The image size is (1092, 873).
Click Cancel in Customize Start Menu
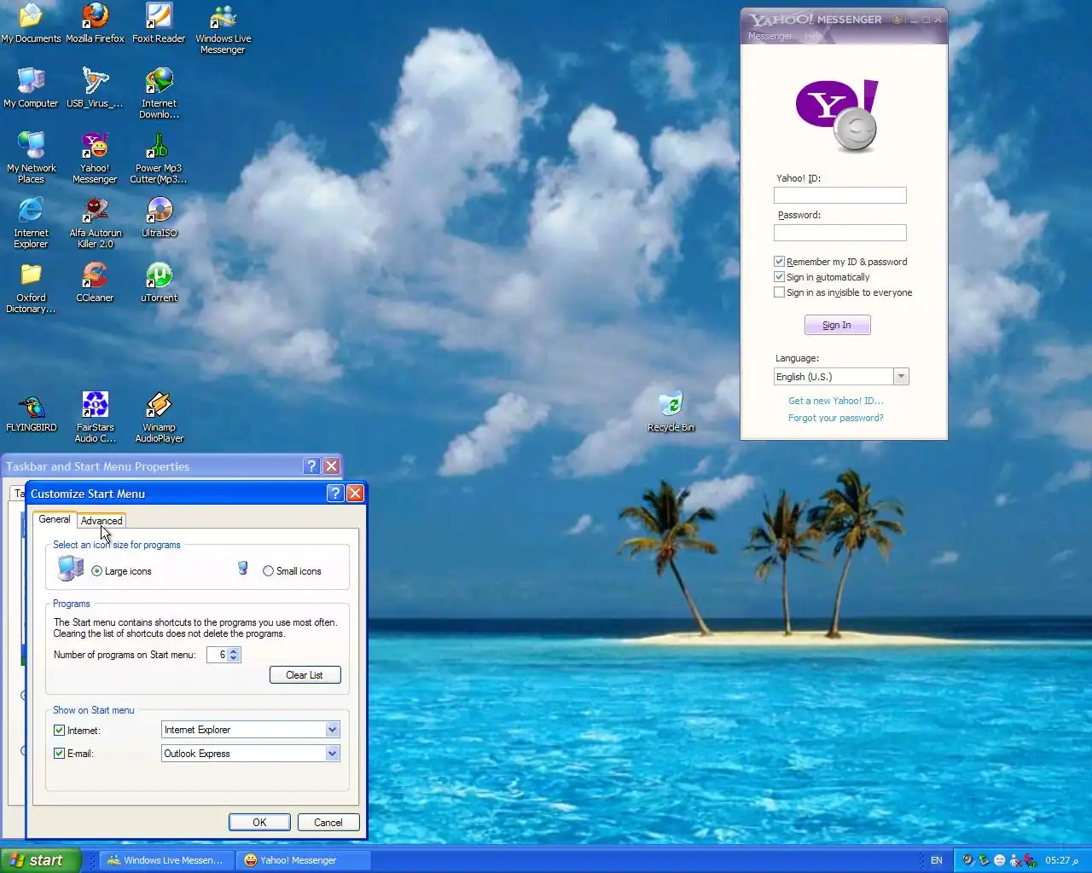coord(328,823)
